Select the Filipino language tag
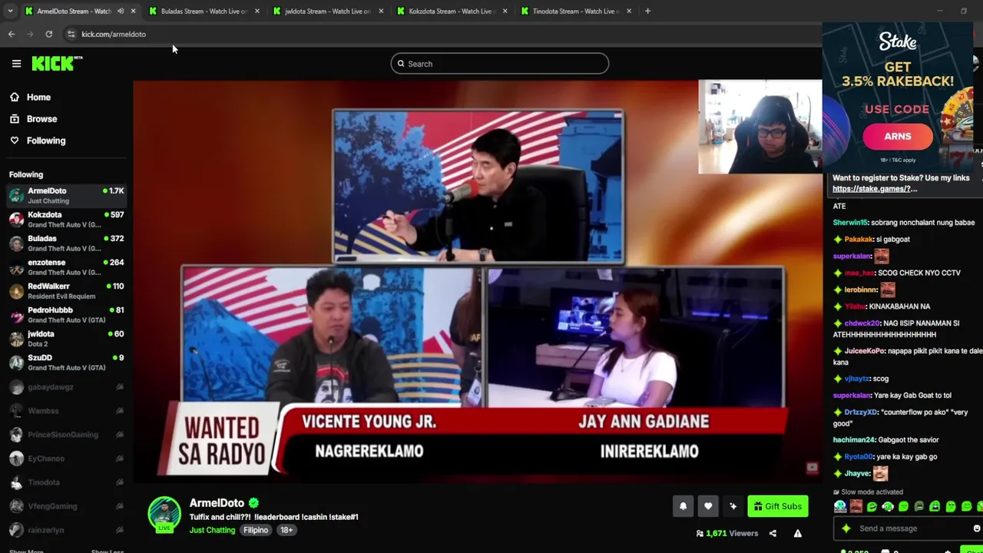This screenshot has width=983, height=553. (x=256, y=530)
